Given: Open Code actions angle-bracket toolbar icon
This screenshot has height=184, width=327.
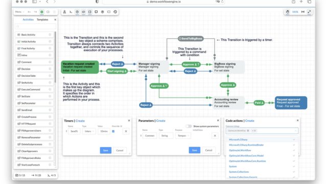Looking at the screenshot, I should 83,12.
